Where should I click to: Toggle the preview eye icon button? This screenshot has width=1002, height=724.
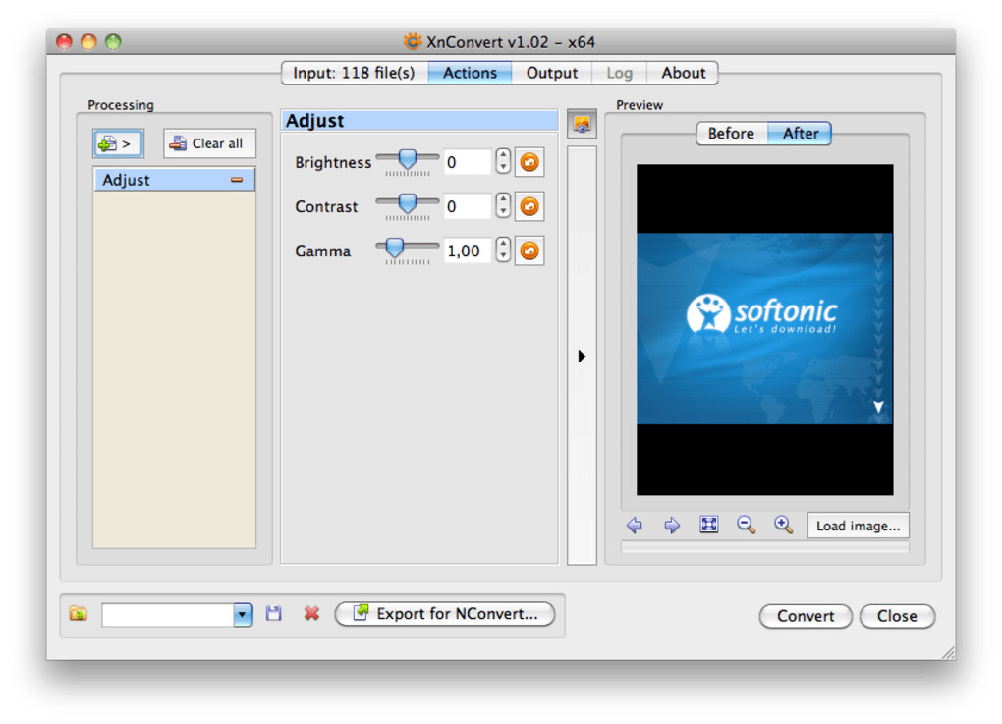click(x=582, y=124)
